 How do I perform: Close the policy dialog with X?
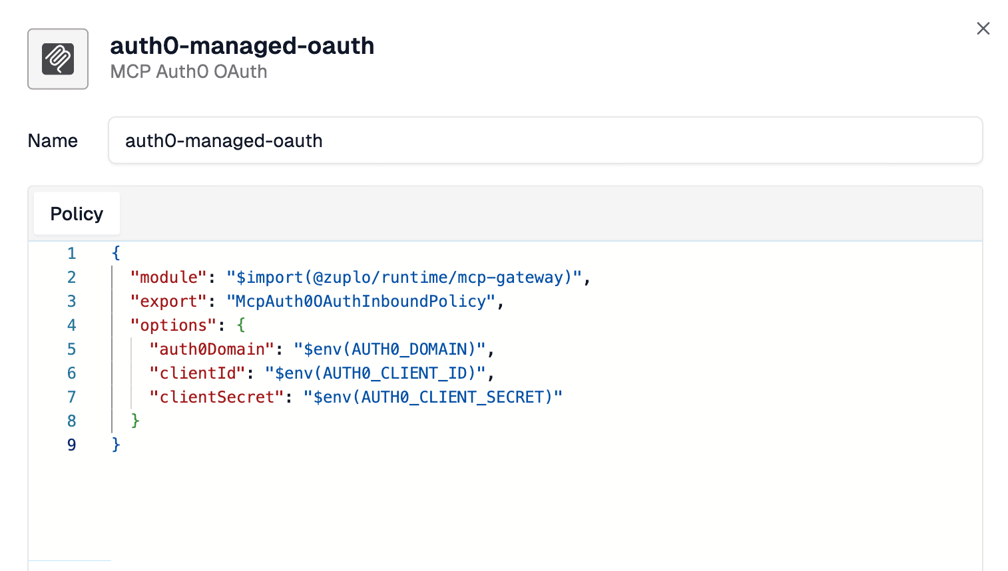pyautogui.click(x=983, y=29)
